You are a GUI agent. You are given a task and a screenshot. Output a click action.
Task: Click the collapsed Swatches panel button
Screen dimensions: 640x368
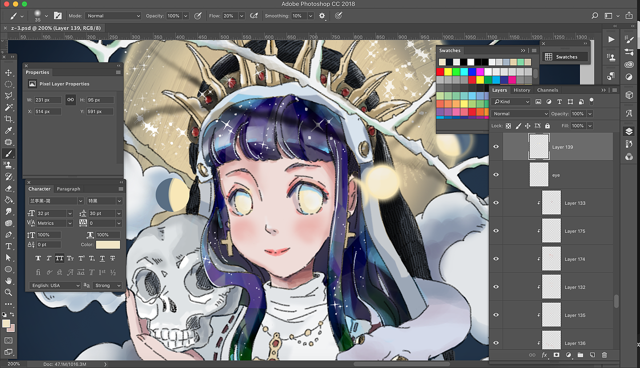[x=566, y=57]
